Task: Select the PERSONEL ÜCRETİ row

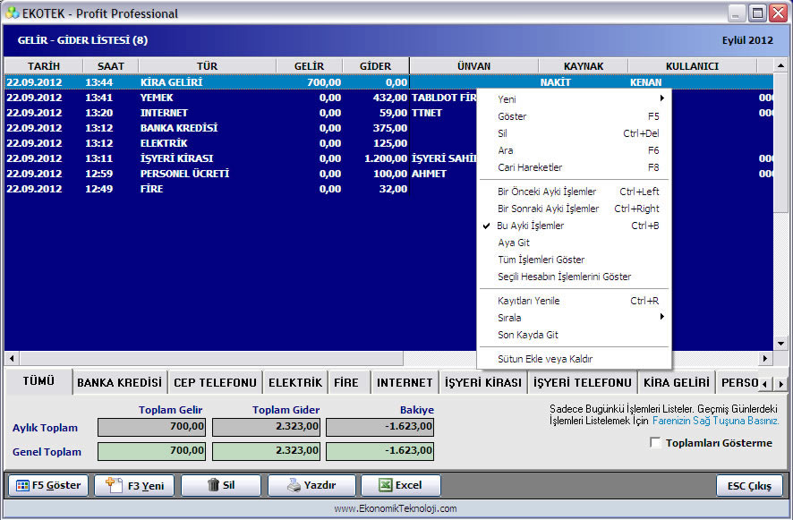Action: 389,174
